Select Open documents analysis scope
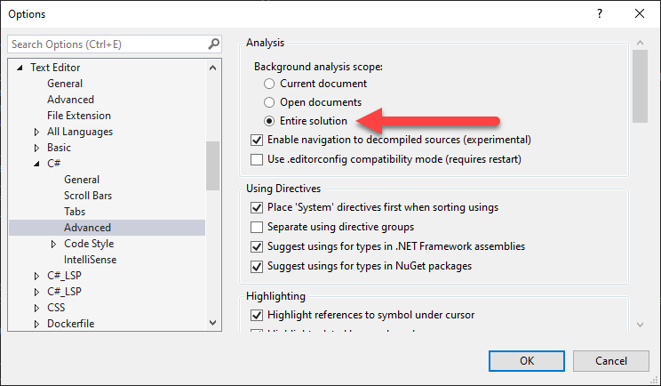 pyautogui.click(x=269, y=102)
